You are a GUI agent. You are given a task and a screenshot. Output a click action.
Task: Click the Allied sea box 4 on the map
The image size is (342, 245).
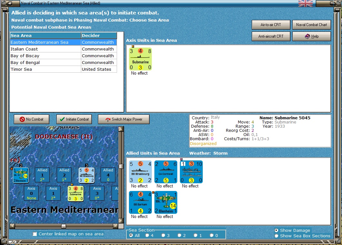pyautogui.click(x=108, y=175)
